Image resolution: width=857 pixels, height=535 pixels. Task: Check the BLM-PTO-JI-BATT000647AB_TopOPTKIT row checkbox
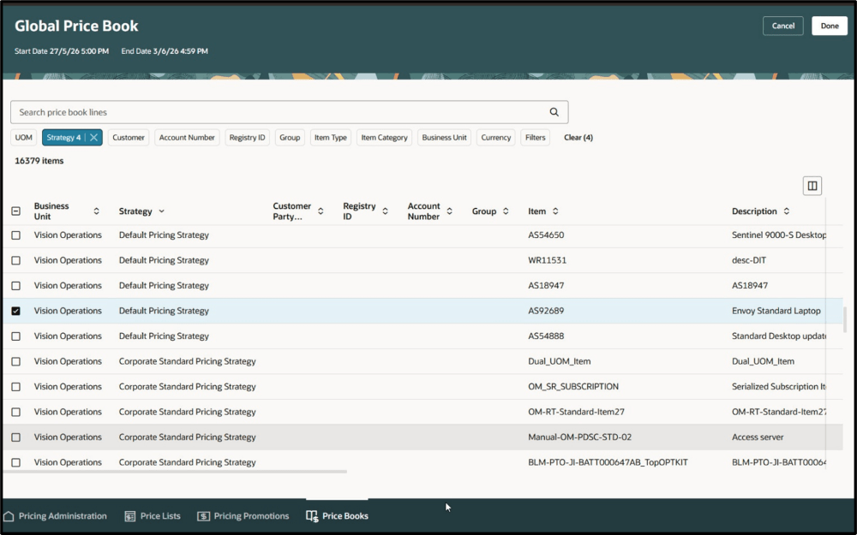tap(15, 462)
